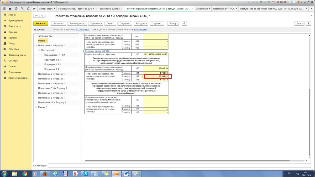Open the Еще dropdown menu

pos(300,23)
